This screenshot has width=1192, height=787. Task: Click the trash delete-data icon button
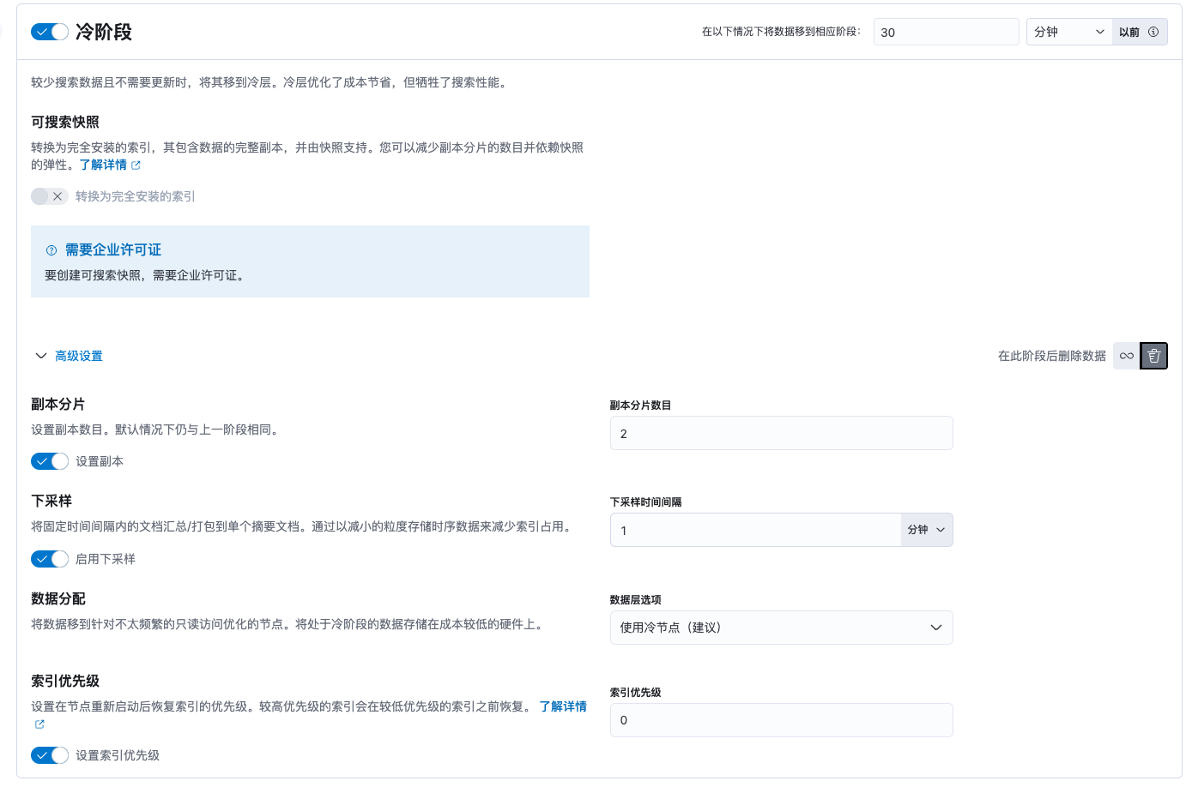coord(1154,356)
